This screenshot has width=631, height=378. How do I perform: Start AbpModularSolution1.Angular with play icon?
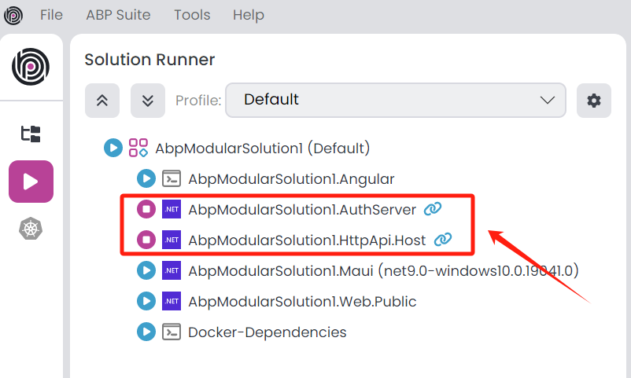pos(146,178)
